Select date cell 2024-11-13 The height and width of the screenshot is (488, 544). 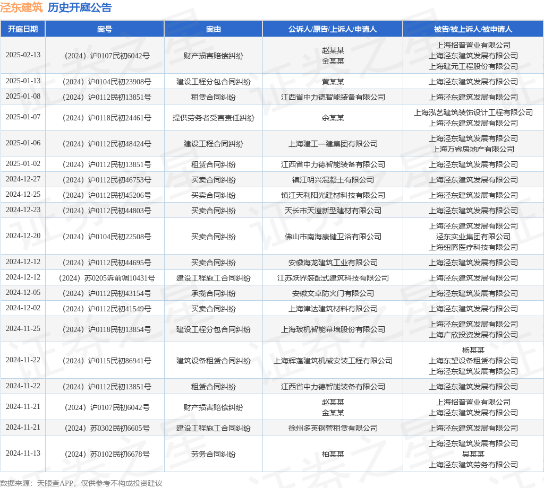pyautogui.click(x=23, y=454)
